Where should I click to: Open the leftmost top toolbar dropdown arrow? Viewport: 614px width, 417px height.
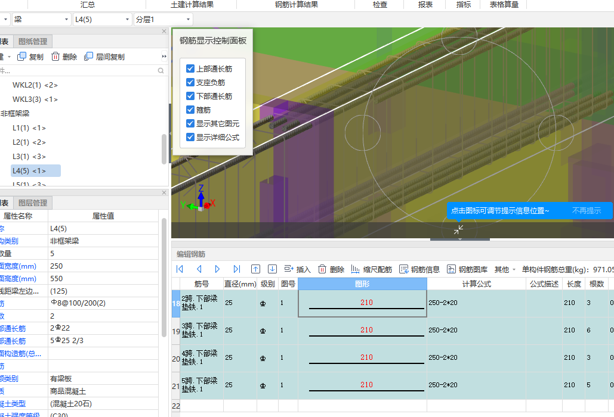click(x=5, y=19)
